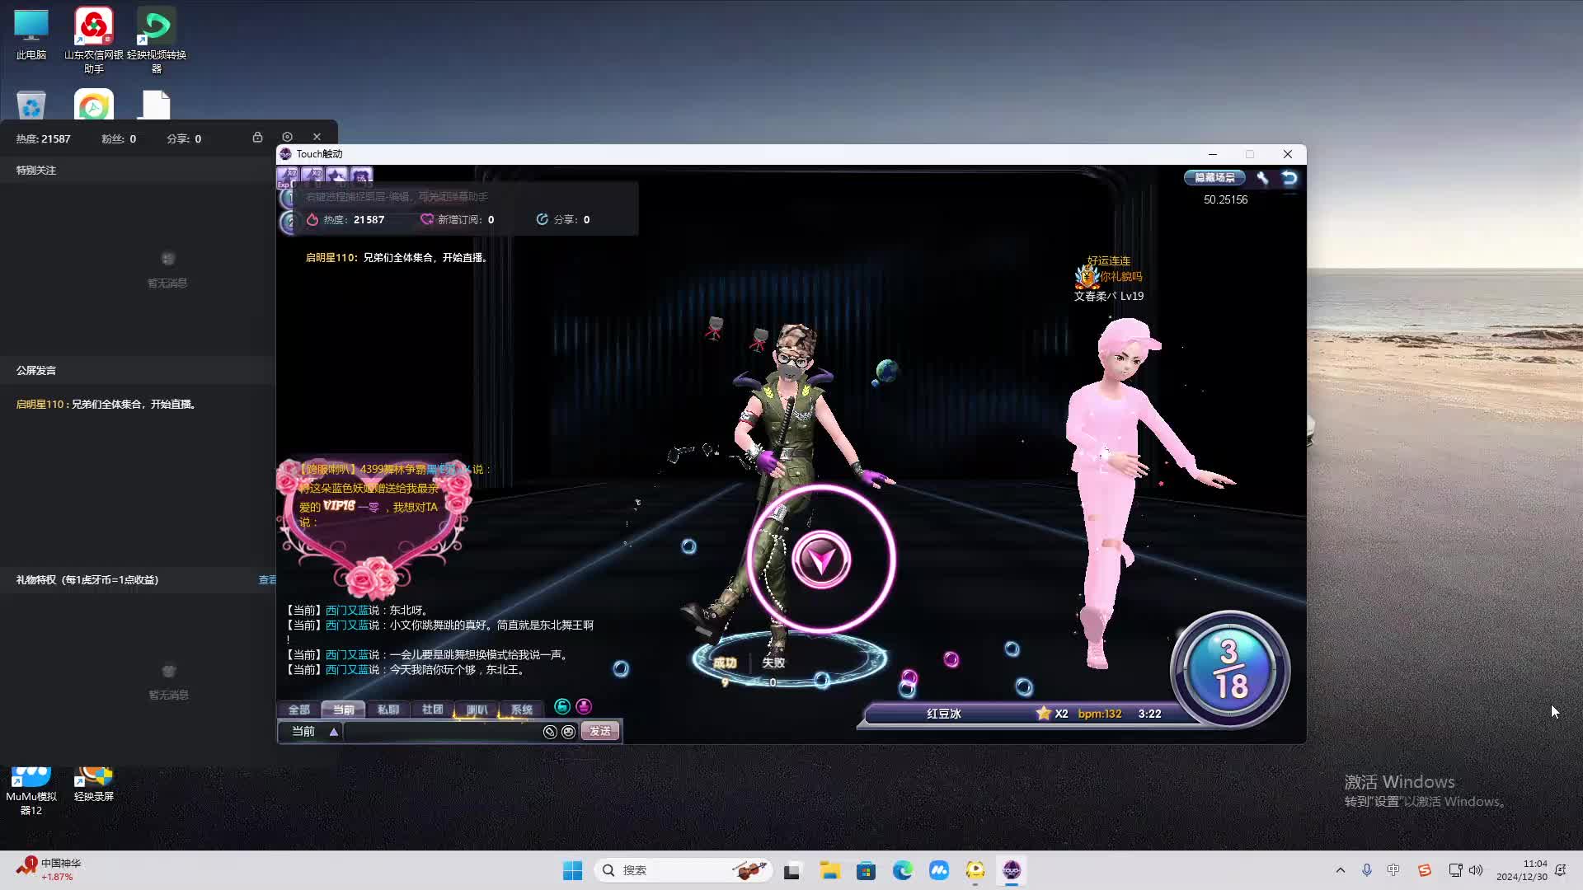
Task: Select the 全部 chat tab
Action: (298, 710)
